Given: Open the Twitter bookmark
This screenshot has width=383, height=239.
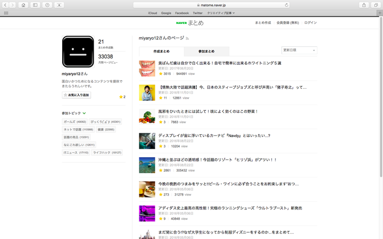Looking at the screenshot, I should (x=197, y=13).
